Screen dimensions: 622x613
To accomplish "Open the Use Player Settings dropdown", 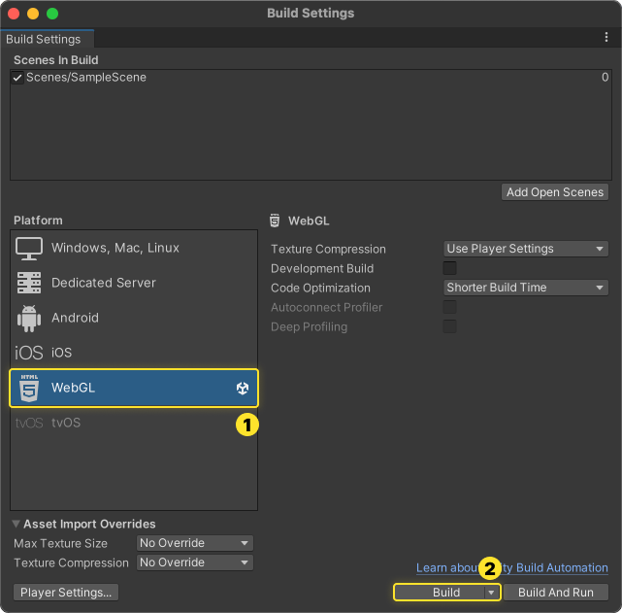I will (526, 249).
